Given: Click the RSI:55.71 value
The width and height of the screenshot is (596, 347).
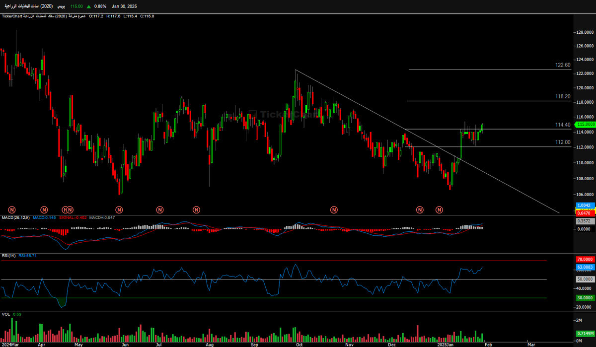Looking at the screenshot, I should 28,255.
